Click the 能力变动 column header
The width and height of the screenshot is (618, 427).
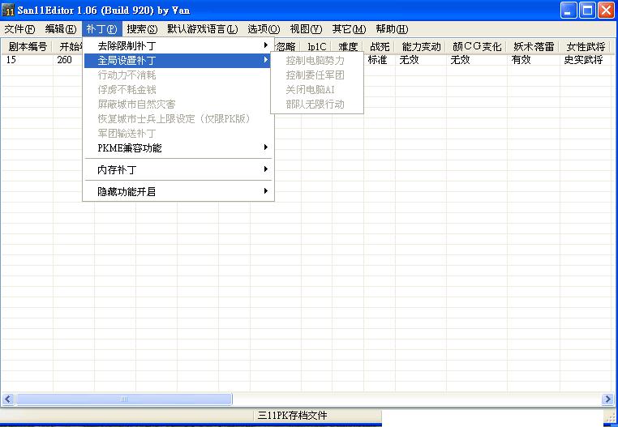point(421,47)
